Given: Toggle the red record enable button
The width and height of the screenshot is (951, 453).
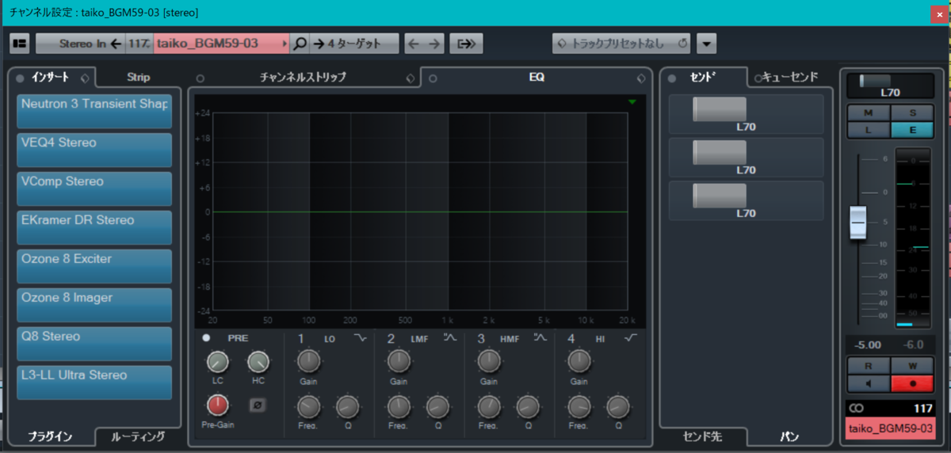Looking at the screenshot, I should click(x=911, y=384).
